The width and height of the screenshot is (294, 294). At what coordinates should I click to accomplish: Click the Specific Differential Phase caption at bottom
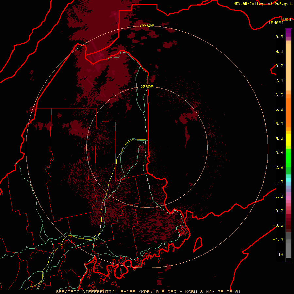click(148, 292)
